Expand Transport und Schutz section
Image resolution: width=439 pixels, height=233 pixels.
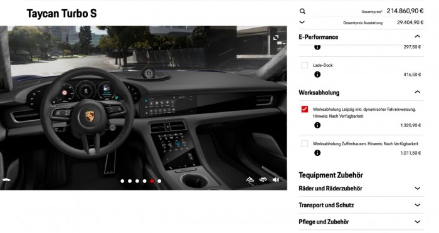tap(417, 205)
